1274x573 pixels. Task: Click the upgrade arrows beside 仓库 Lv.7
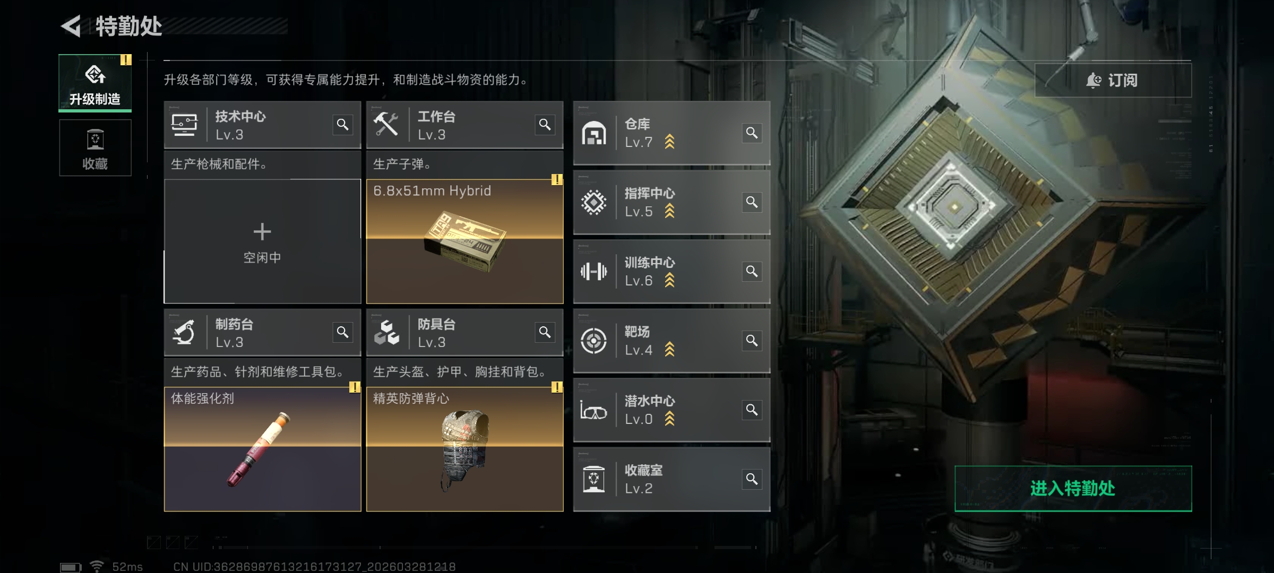[x=670, y=142]
